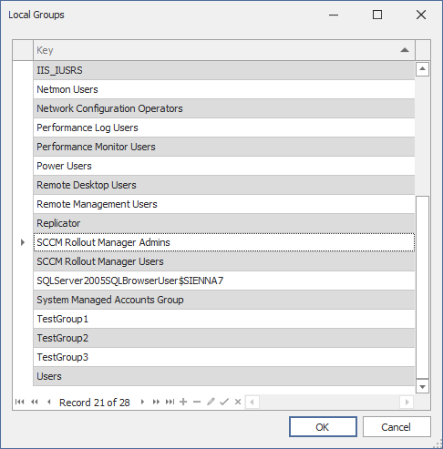Cancel edit with X icon in navigator
Viewport: 443px width, 449px height.
238,402
